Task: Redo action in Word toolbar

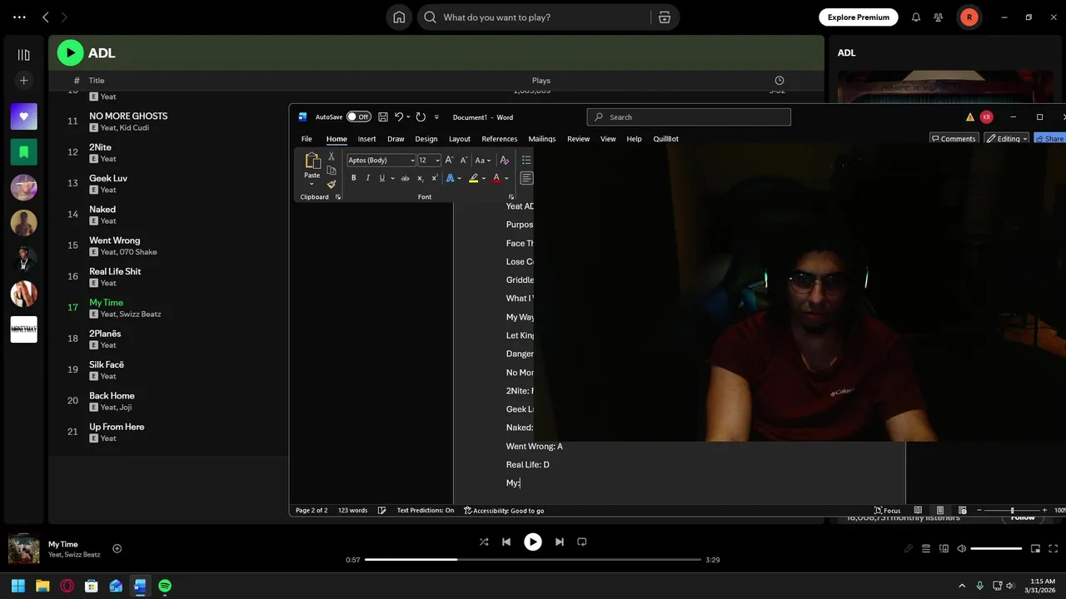Action: click(421, 117)
